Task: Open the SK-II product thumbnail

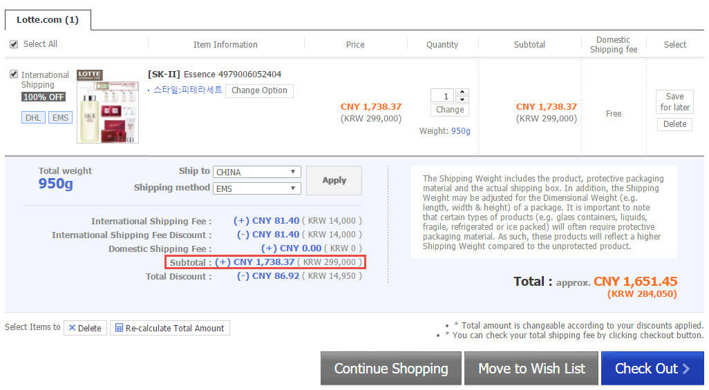Action: coord(108,112)
